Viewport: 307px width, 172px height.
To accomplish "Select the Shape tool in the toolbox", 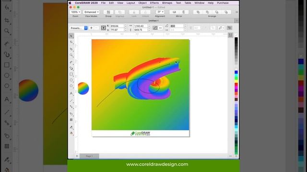I will point(71,42).
